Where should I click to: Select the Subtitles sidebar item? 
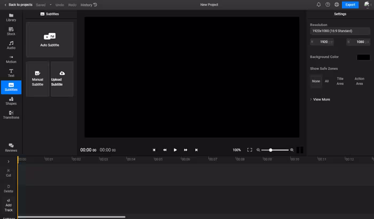11,87
